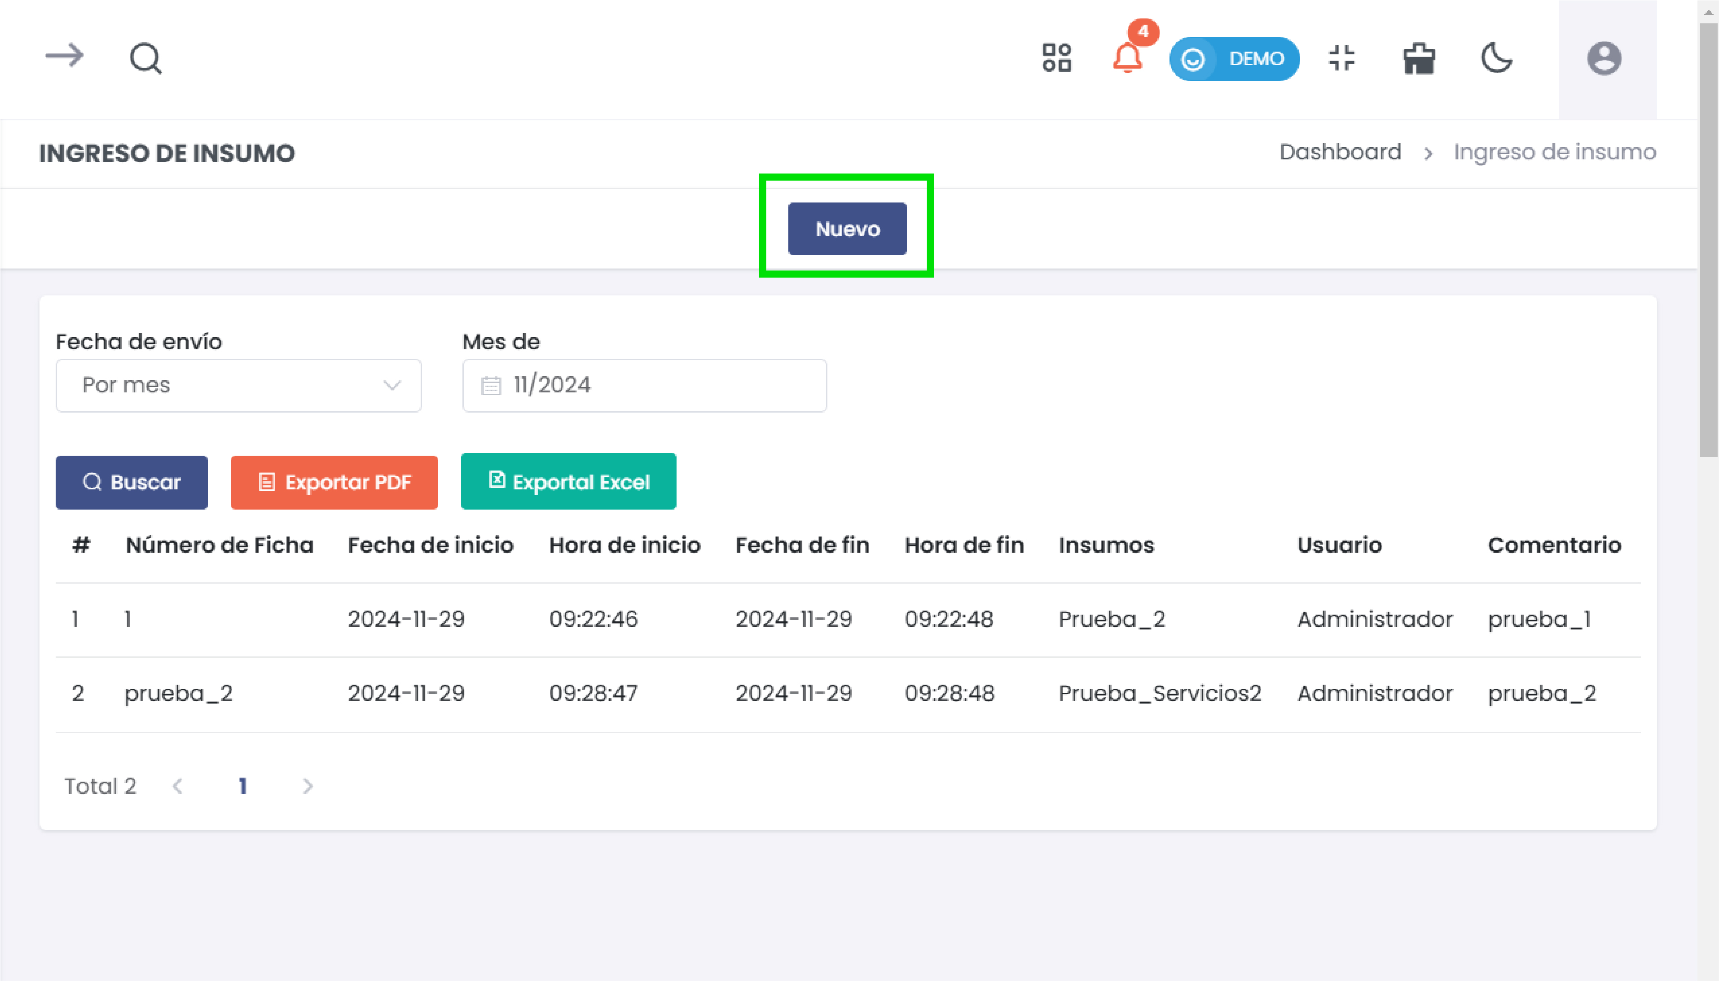Go to next page arrow
Screen dimensions: 1719x981
click(308, 786)
